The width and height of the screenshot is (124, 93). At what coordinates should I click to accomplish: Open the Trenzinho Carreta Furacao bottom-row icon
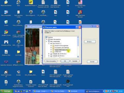pyautogui.click(x=31, y=83)
